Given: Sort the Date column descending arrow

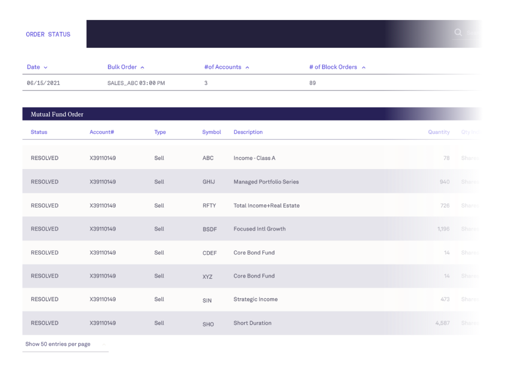Looking at the screenshot, I should pos(45,67).
